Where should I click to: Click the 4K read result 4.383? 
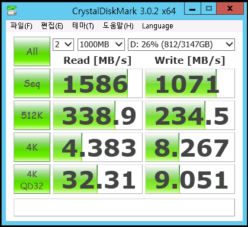(98, 147)
